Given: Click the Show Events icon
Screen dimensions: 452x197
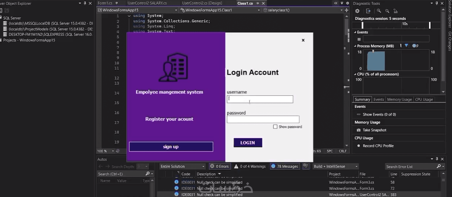Looking at the screenshot, I should pos(358,114).
